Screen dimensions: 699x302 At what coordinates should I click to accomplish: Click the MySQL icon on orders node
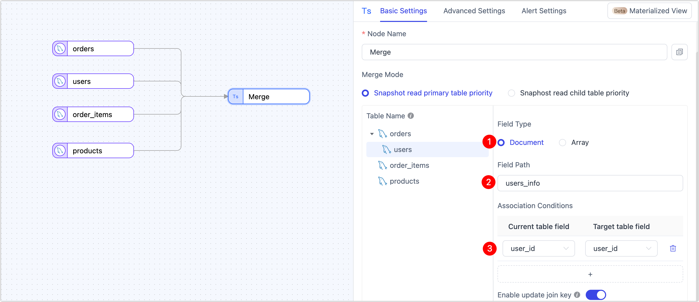(60, 49)
